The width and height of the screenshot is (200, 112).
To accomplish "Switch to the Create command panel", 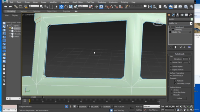I will 169,15.
